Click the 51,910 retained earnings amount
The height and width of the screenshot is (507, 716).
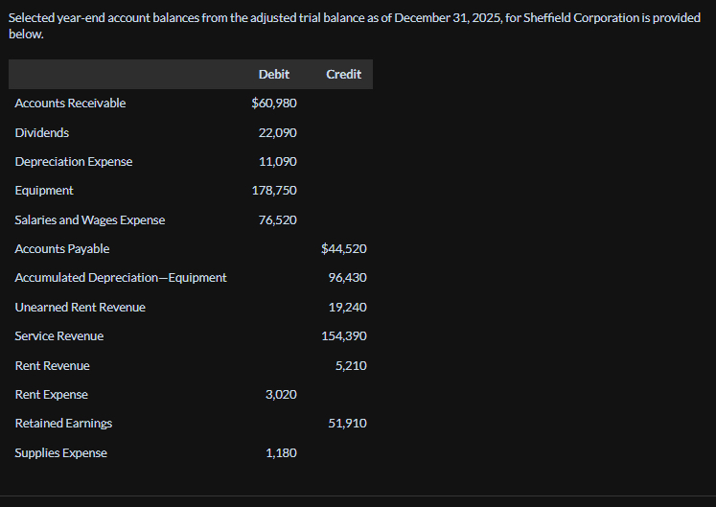348,424
